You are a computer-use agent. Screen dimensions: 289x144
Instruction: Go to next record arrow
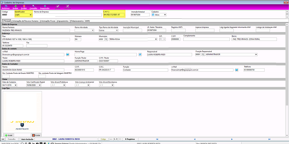(x=232, y=139)
